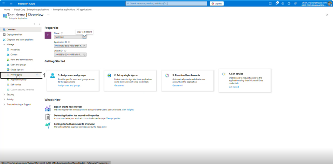This screenshot has width=333, height=164.
Task: Copy the application Name to clipboard
Action: click(x=84, y=37)
